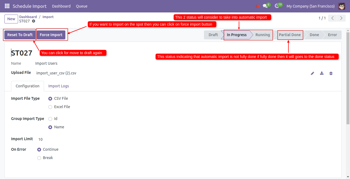Select Excel File import type

tap(50, 107)
